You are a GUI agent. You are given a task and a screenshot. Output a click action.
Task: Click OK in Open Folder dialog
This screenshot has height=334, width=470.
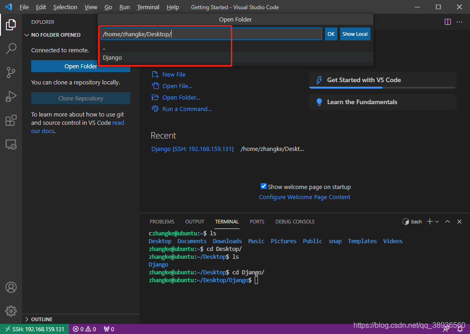pos(331,34)
